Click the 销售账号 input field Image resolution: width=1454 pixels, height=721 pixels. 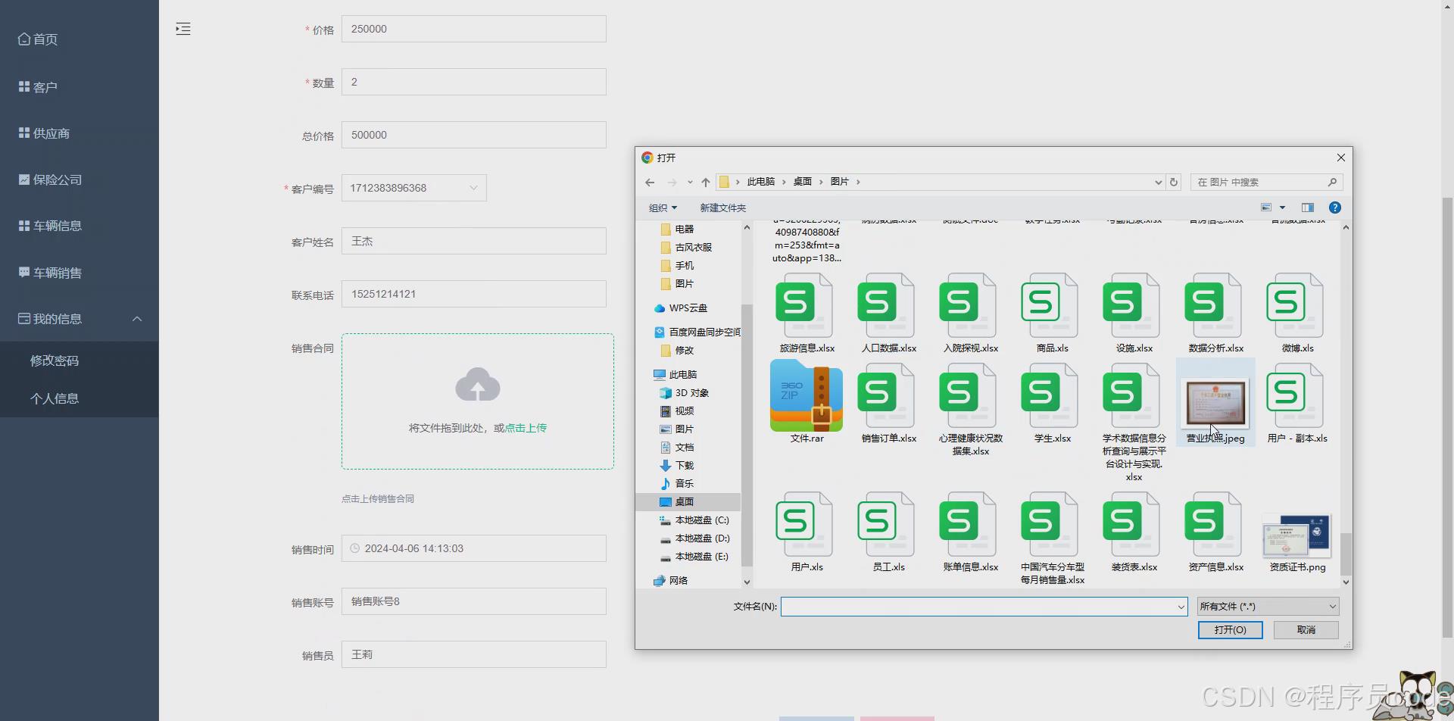coord(473,601)
